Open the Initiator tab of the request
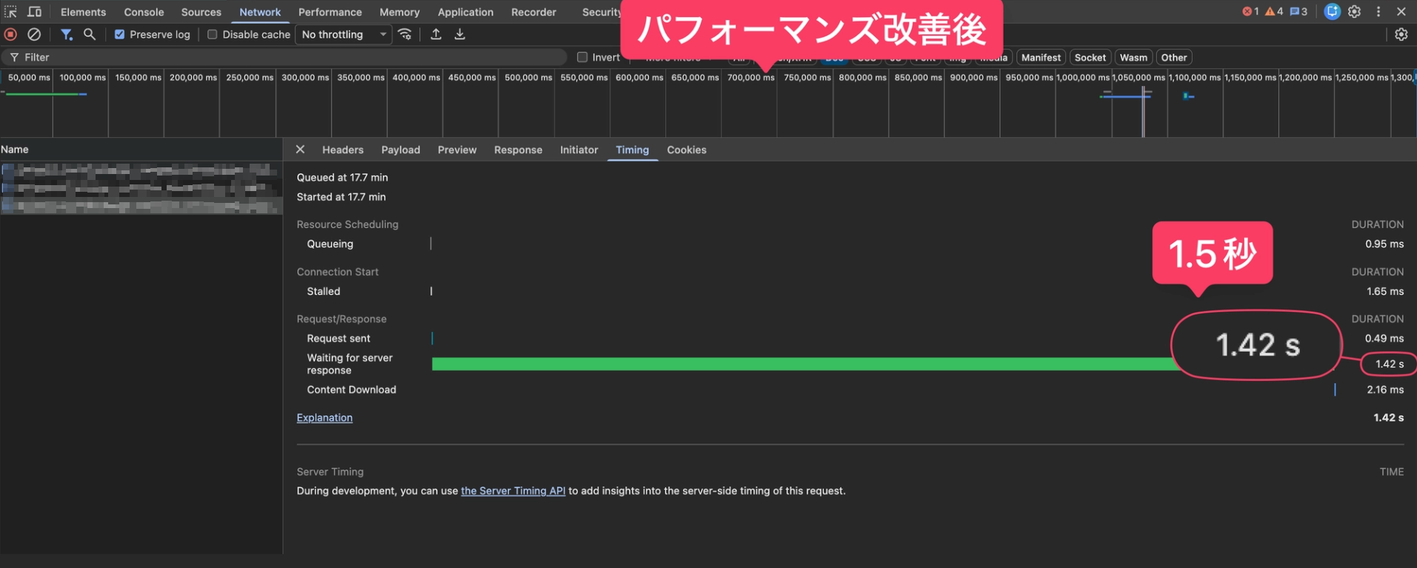The width and height of the screenshot is (1417, 568). [579, 150]
